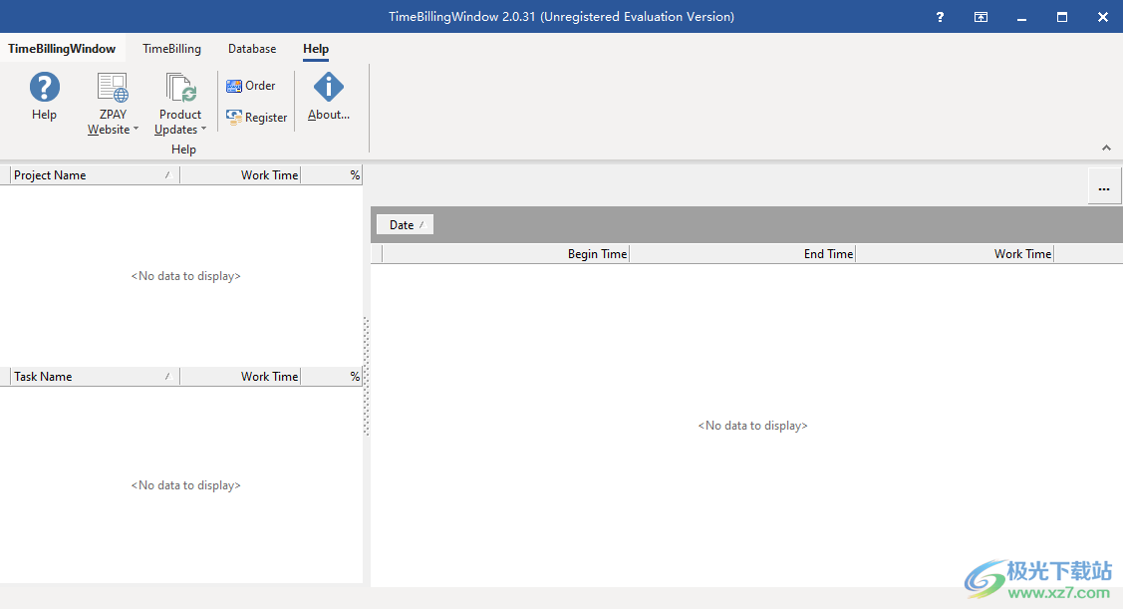Click the Order credit card icon
Viewport: 1123px width, 609px height.
coord(234,86)
